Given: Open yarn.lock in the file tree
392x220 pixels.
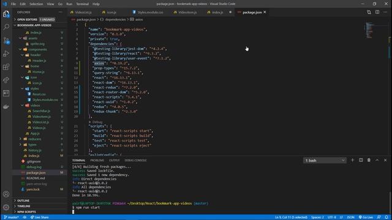Looking at the screenshot, I should (x=33, y=189).
